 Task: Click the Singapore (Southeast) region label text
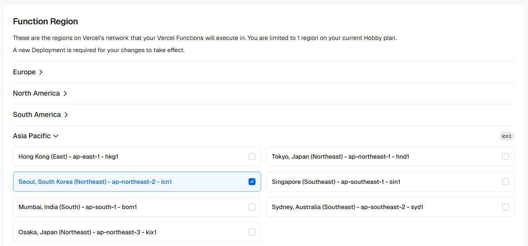click(x=336, y=182)
